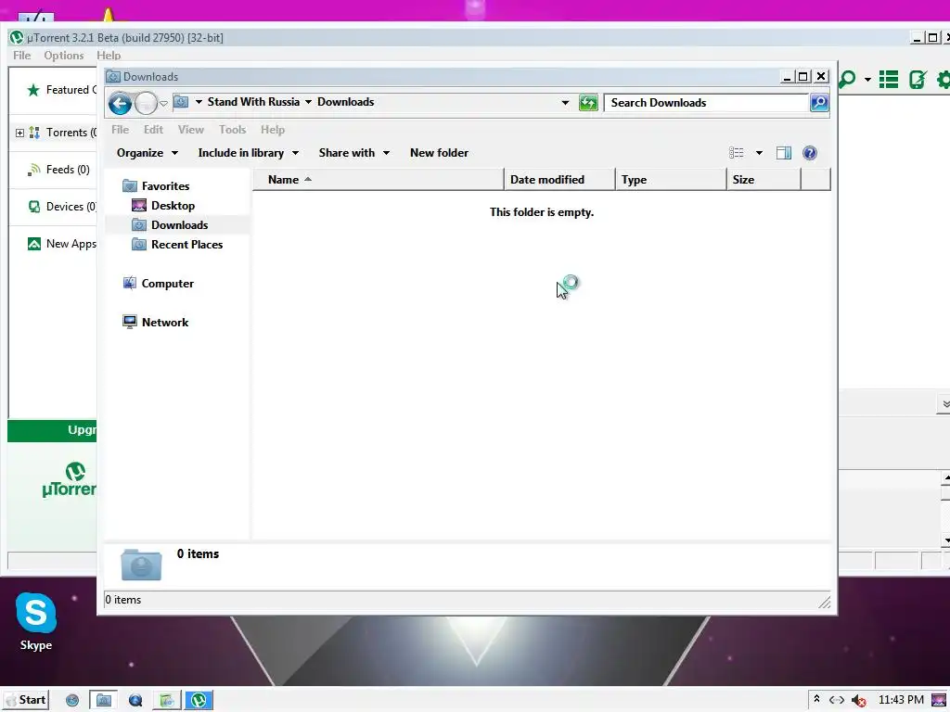Open Explorer View menu
The image size is (950, 712).
[191, 130]
